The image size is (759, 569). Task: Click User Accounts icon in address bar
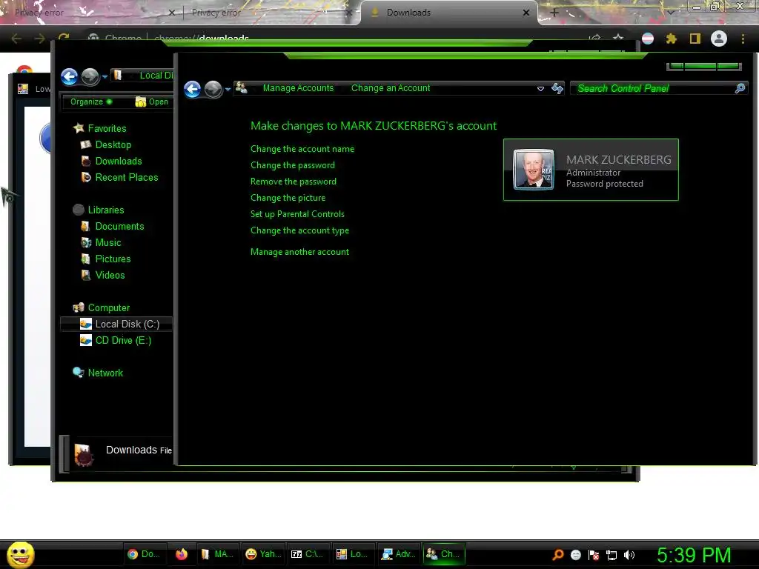point(241,88)
